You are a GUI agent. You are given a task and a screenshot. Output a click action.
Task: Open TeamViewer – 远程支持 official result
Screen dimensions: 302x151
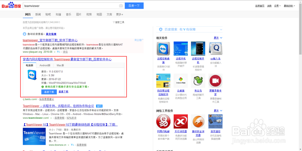click(x=58, y=106)
